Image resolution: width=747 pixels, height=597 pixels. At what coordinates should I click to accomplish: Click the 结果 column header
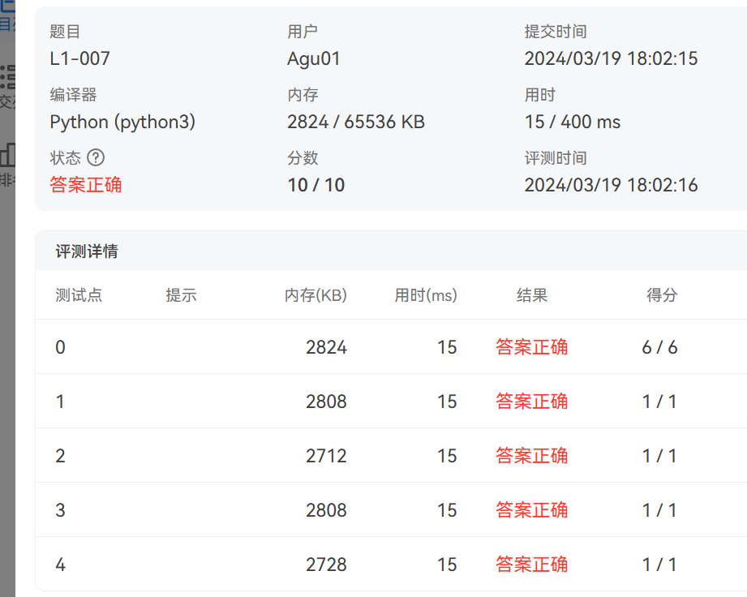pyautogui.click(x=532, y=295)
